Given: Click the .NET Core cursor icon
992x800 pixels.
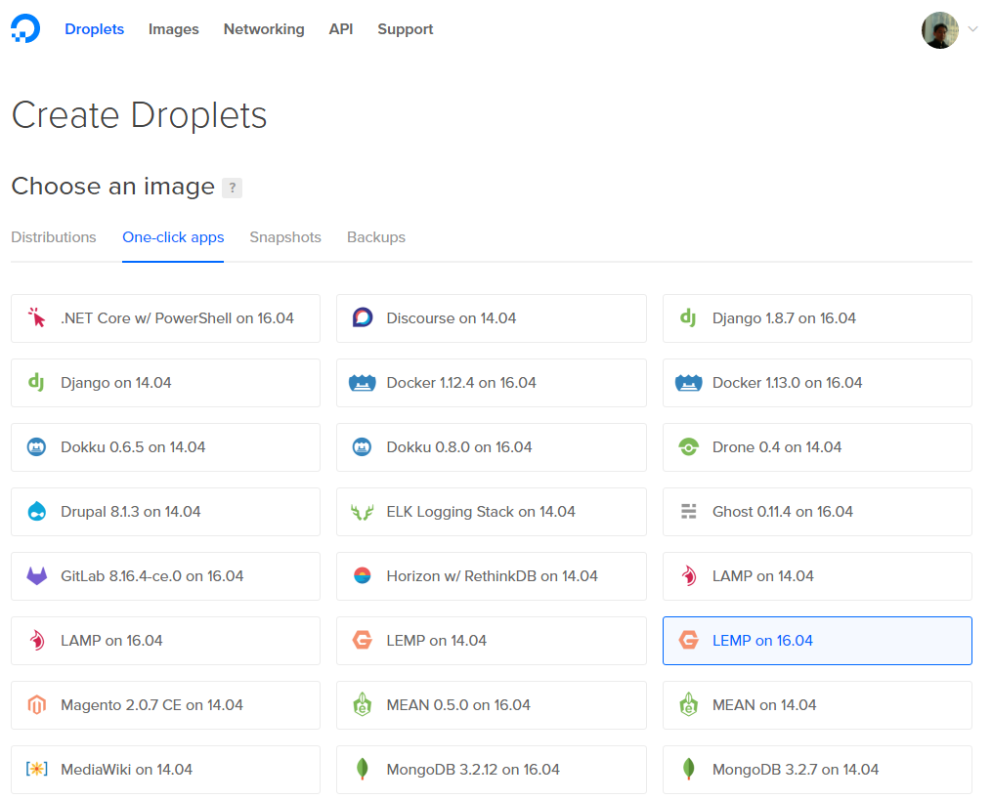Looking at the screenshot, I should (37, 317).
